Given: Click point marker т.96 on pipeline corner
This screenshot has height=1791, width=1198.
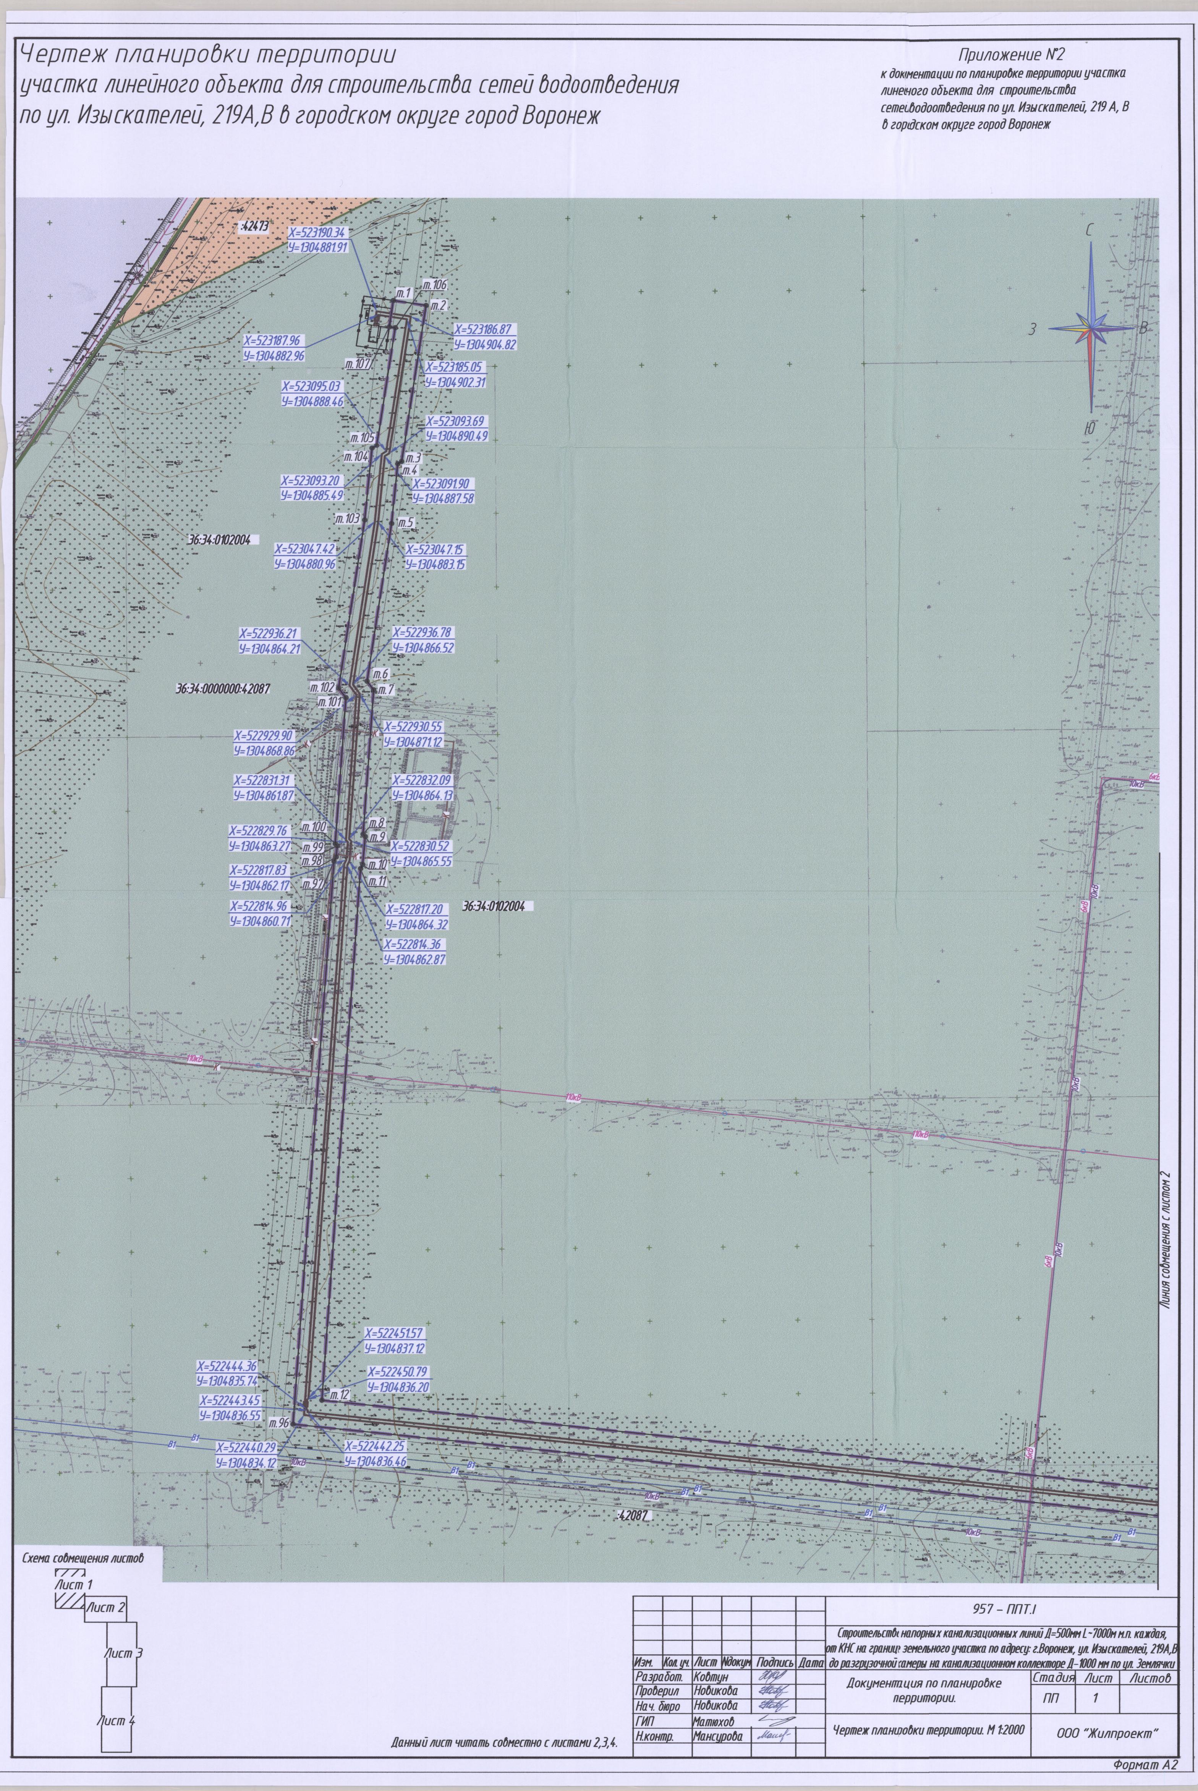Looking at the screenshot, I should (280, 1423).
